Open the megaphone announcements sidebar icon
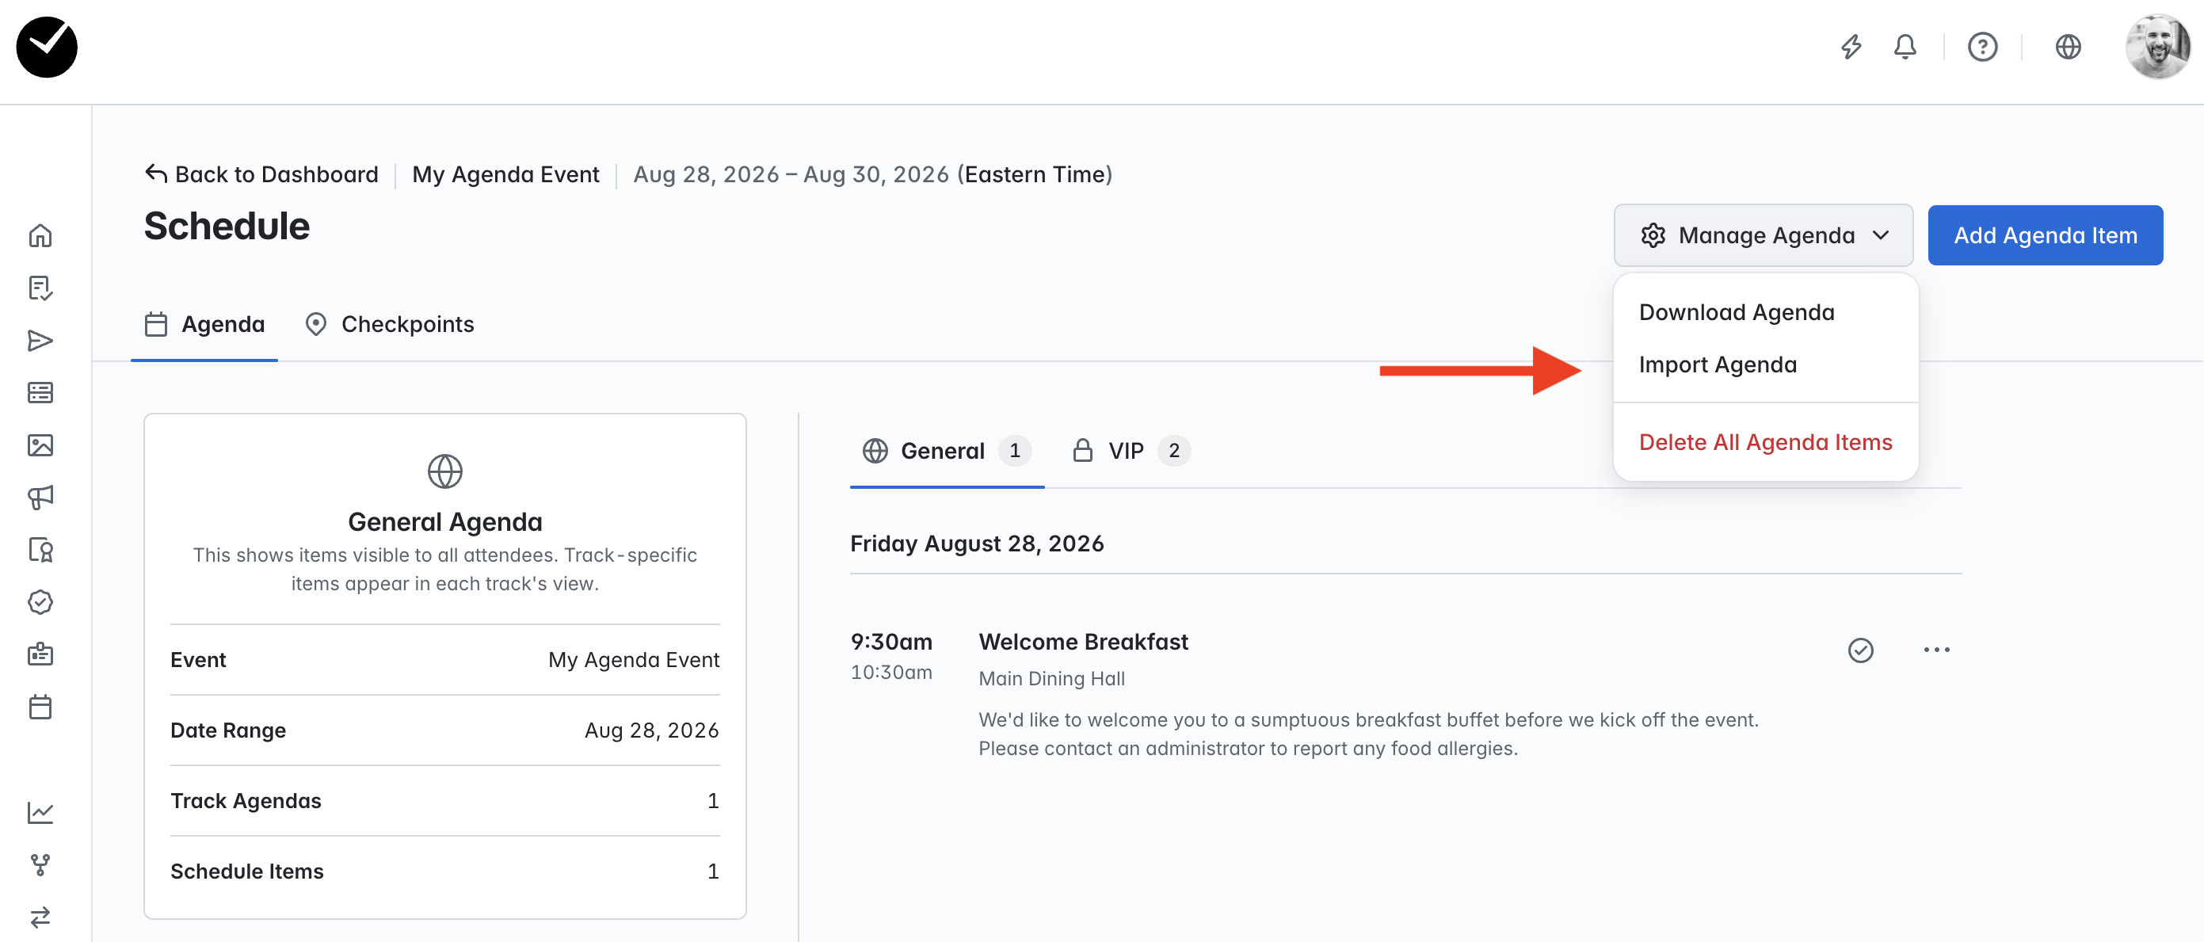The height and width of the screenshot is (942, 2204). [40, 497]
